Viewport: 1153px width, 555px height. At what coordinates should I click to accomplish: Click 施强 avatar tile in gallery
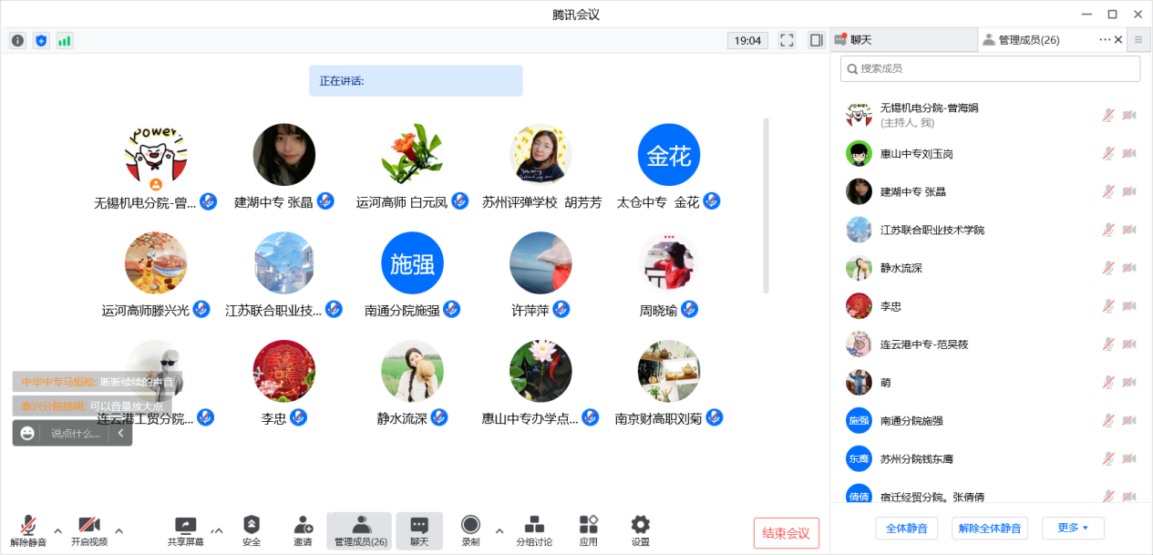pyautogui.click(x=412, y=263)
